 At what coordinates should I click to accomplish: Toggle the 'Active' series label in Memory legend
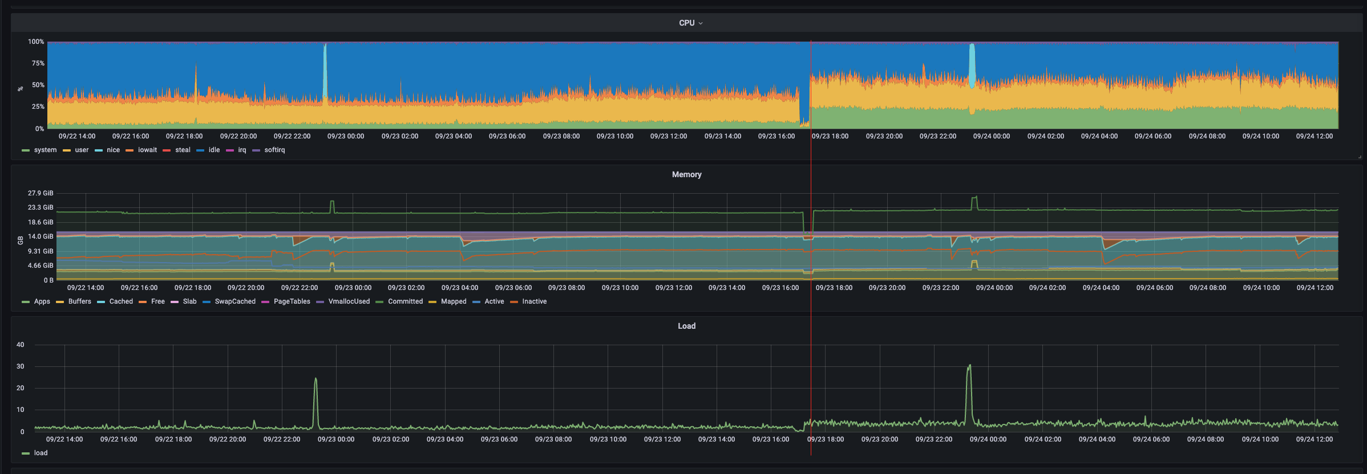[x=494, y=301]
